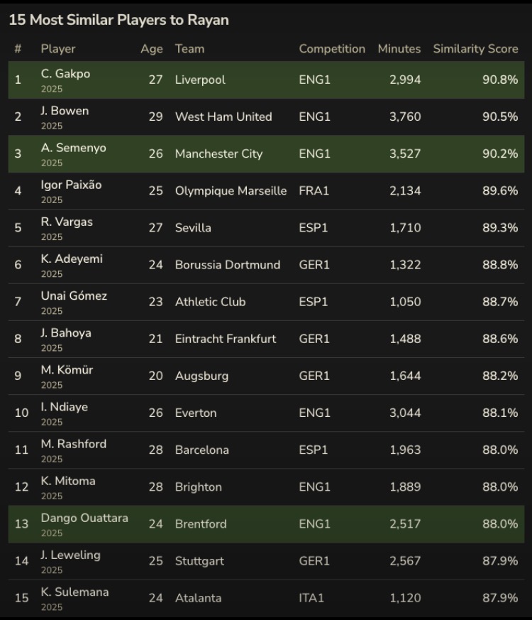Open K. Sulemana player row
The image size is (532, 620).
[x=266, y=598]
